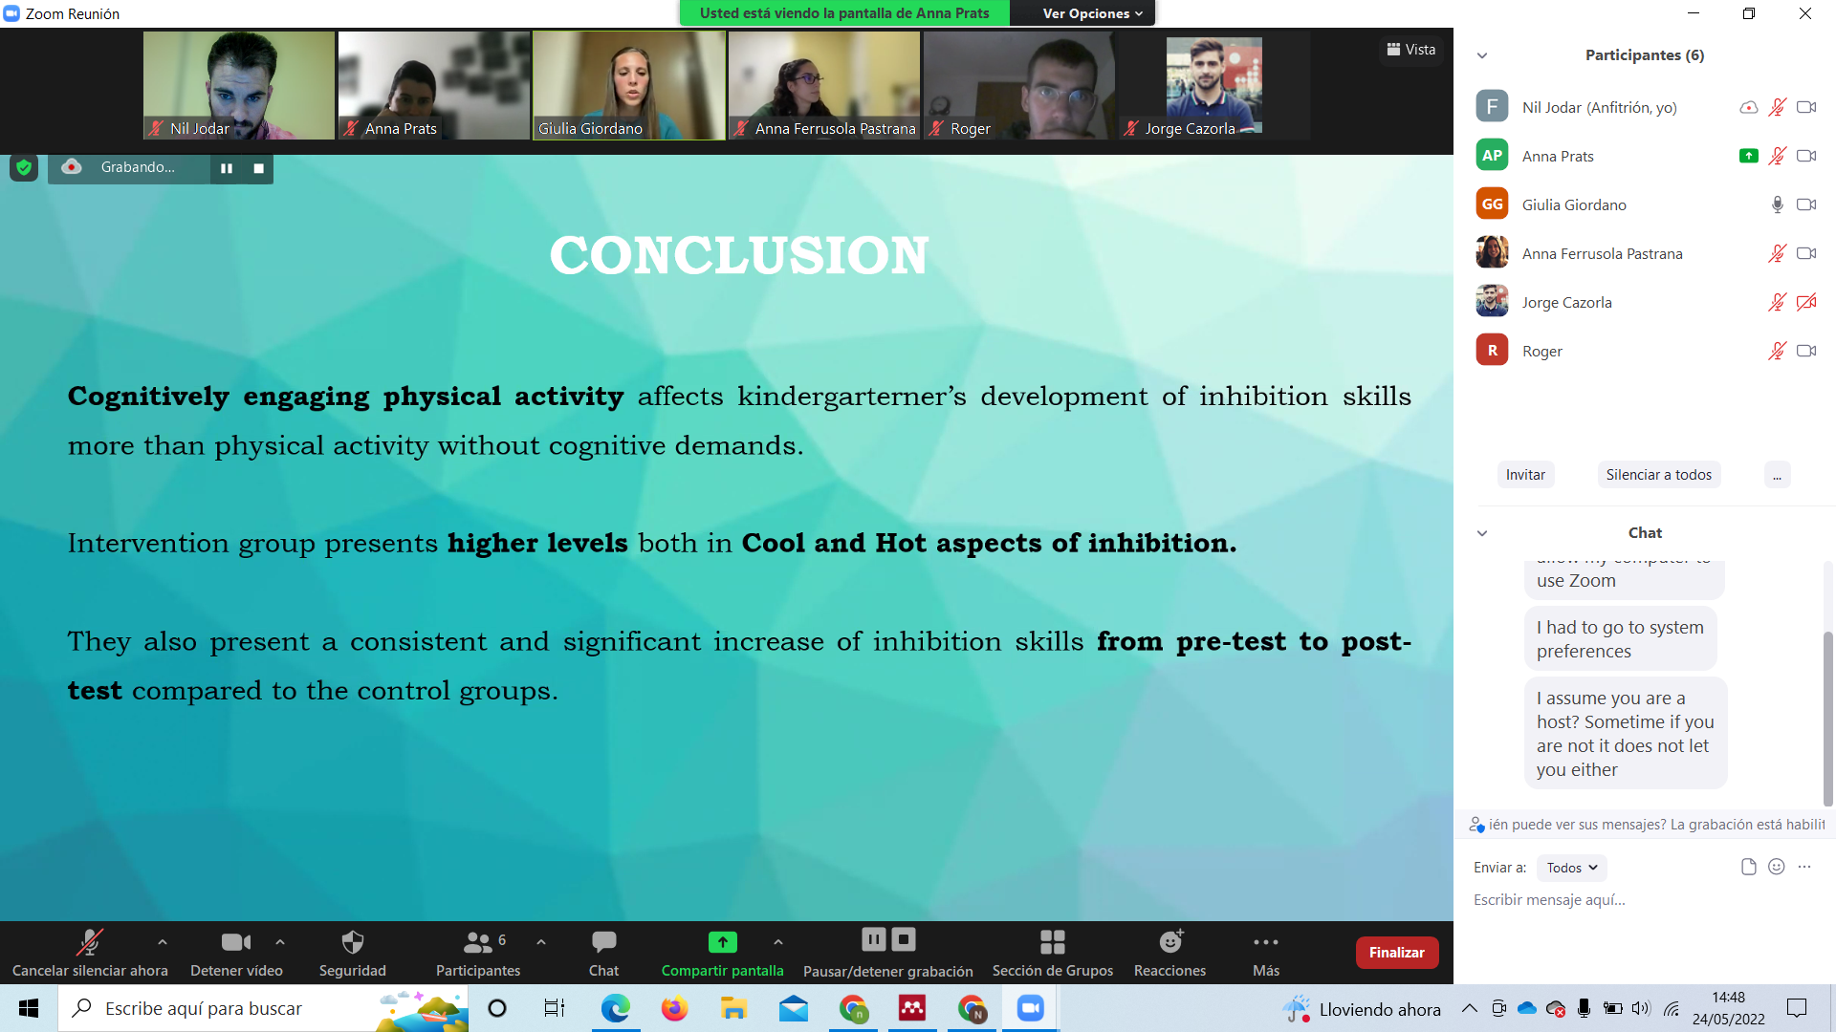Screen dimensions: 1836x1032
Task: Collapse the Participantes panel chevron
Action: tap(1482, 55)
